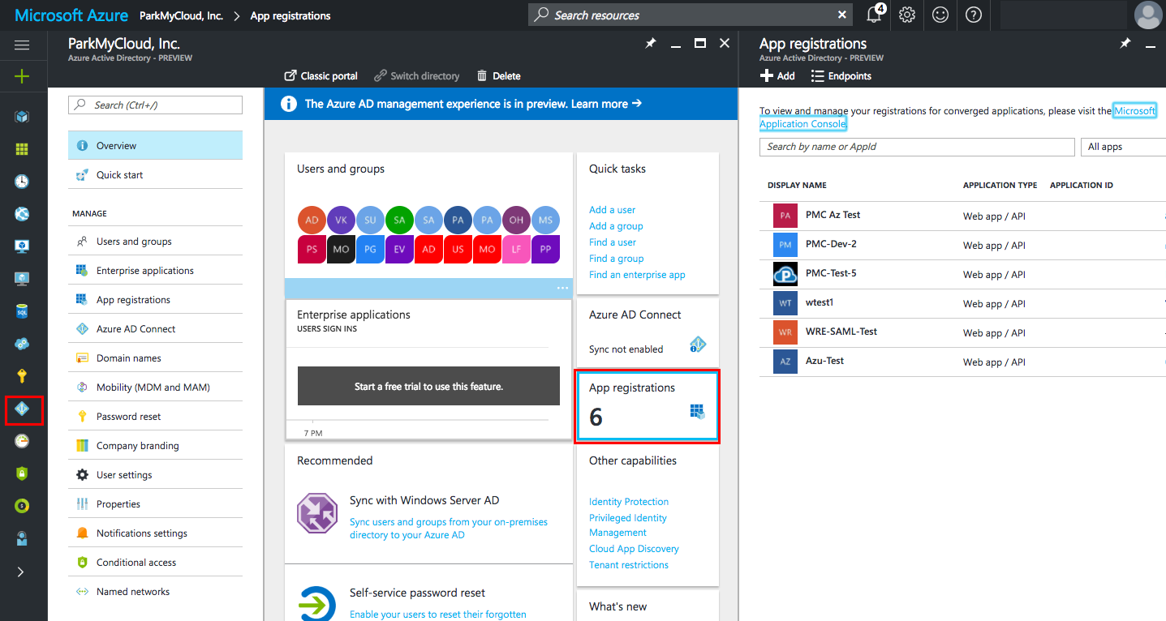Open the clock Recent icon in the sidebar
Image resolution: width=1166 pixels, height=621 pixels.
click(x=22, y=182)
